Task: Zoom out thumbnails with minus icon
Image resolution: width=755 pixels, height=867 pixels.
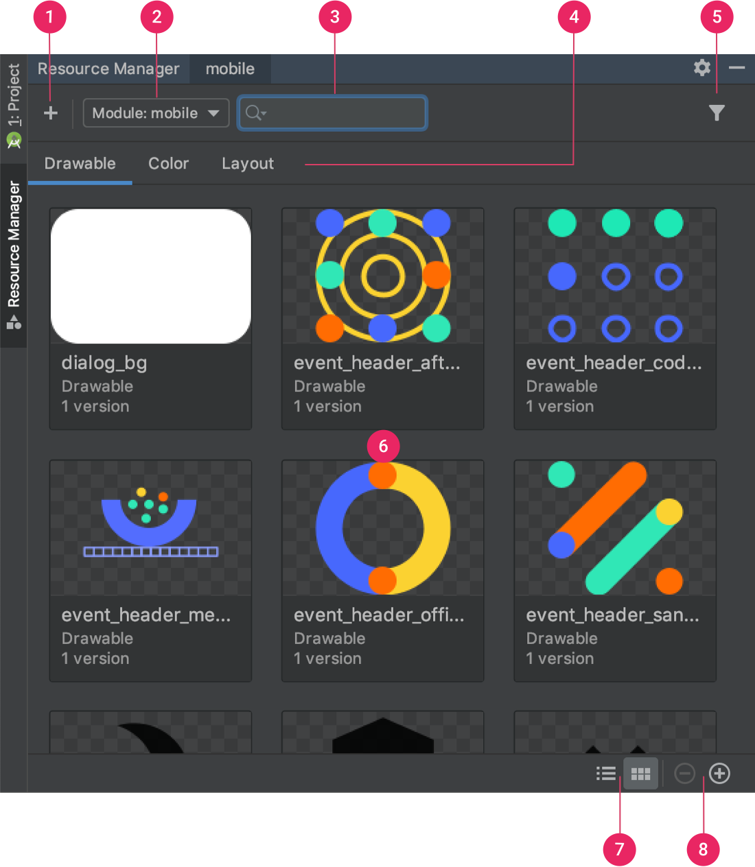Action: click(x=684, y=773)
